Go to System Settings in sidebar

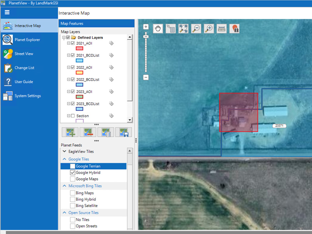(x=27, y=96)
